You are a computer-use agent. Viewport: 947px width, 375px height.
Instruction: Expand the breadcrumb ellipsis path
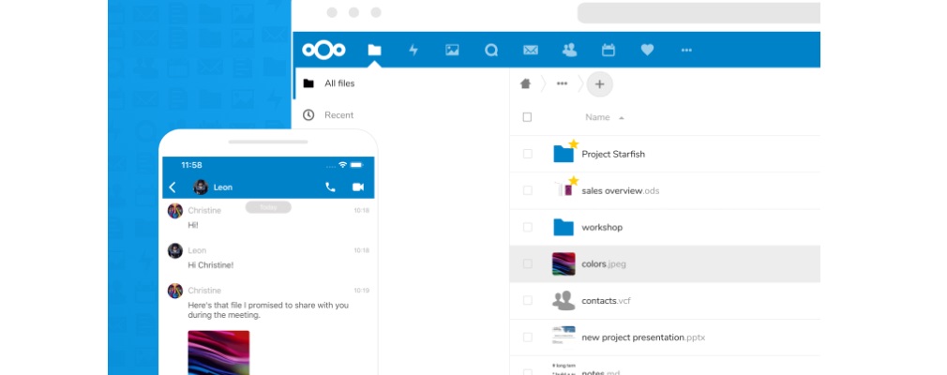coord(562,84)
